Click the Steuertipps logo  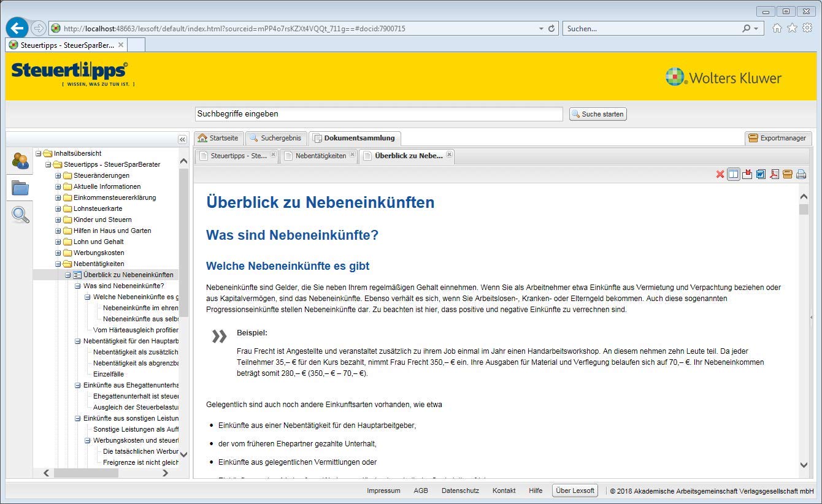(x=73, y=74)
